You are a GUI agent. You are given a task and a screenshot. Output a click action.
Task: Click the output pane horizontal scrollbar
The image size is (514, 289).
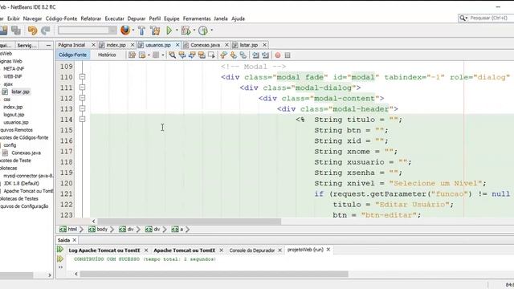click(x=214, y=274)
